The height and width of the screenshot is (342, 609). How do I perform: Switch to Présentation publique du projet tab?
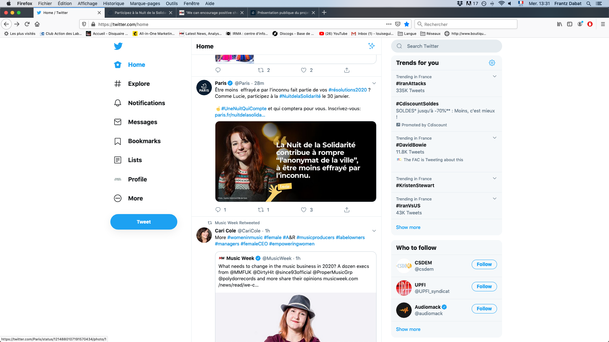[283, 13]
